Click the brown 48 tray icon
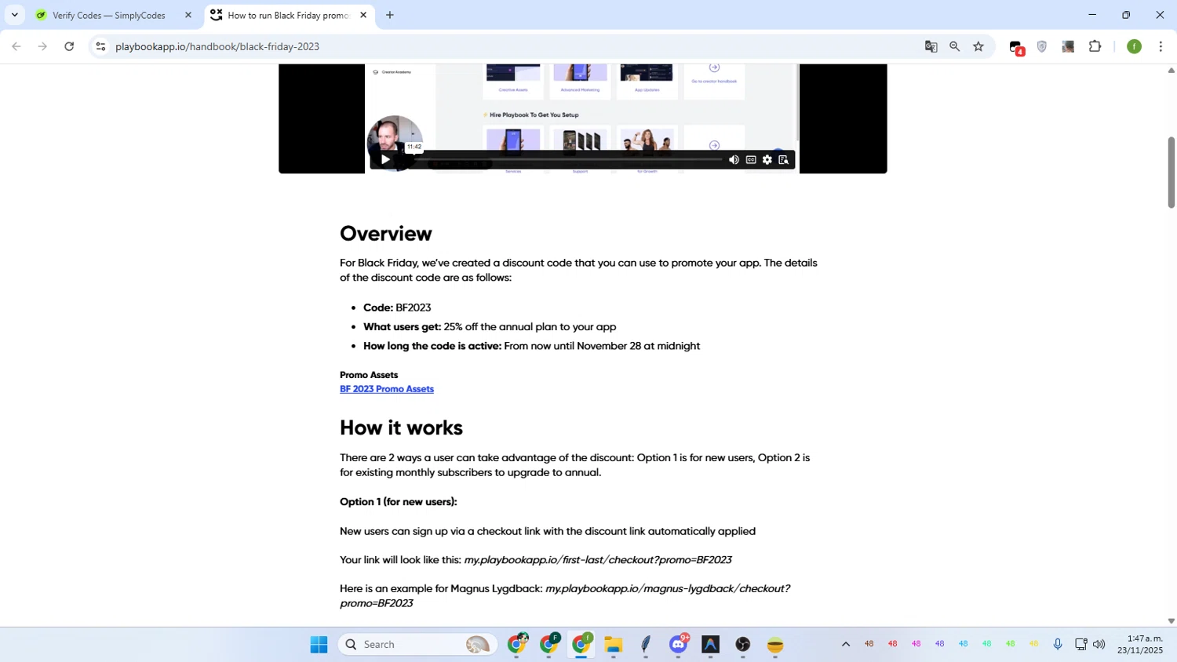The height and width of the screenshot is (662, 1177). point(869,644)
